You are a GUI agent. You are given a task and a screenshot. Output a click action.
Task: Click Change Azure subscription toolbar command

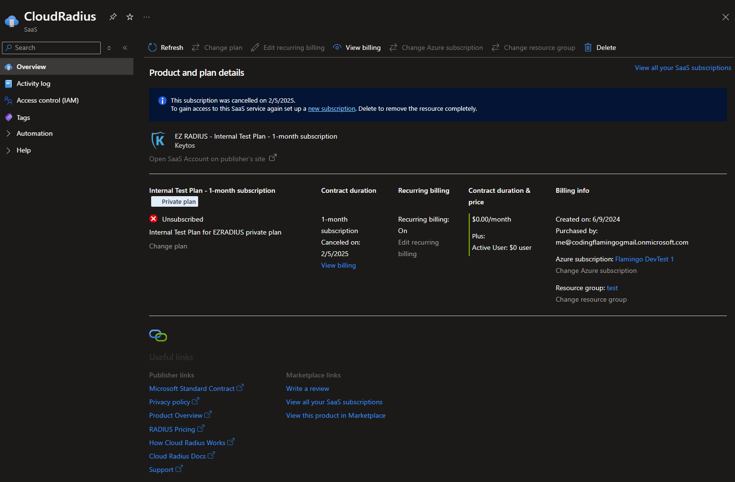point(436,47)
